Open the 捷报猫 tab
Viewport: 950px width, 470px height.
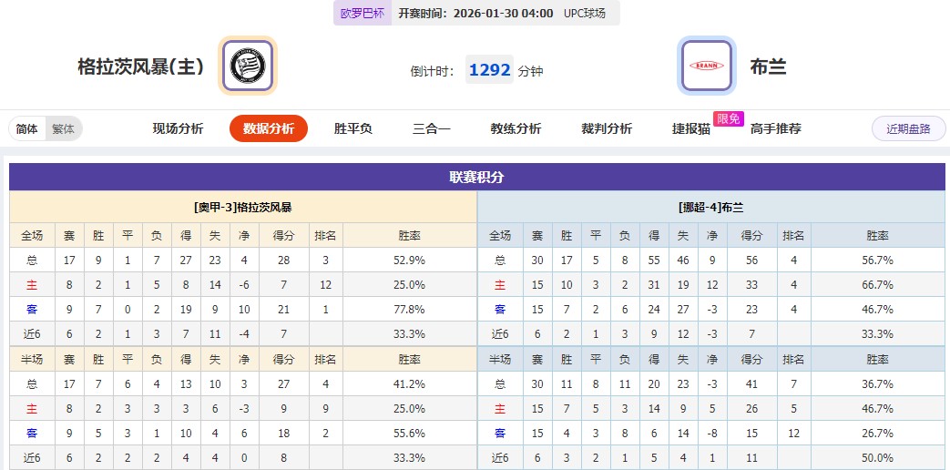(x=690, y=128)
